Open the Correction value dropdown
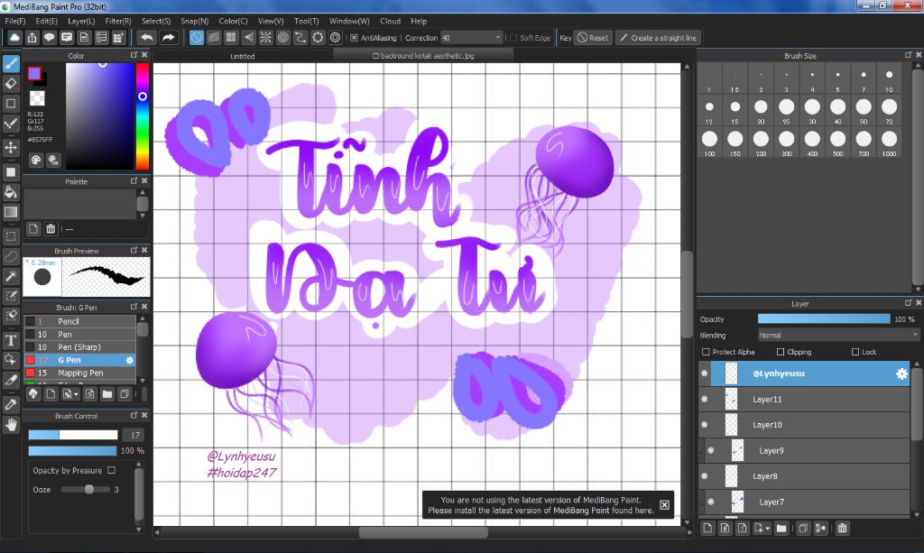The image size is (924, 553). 497,38
